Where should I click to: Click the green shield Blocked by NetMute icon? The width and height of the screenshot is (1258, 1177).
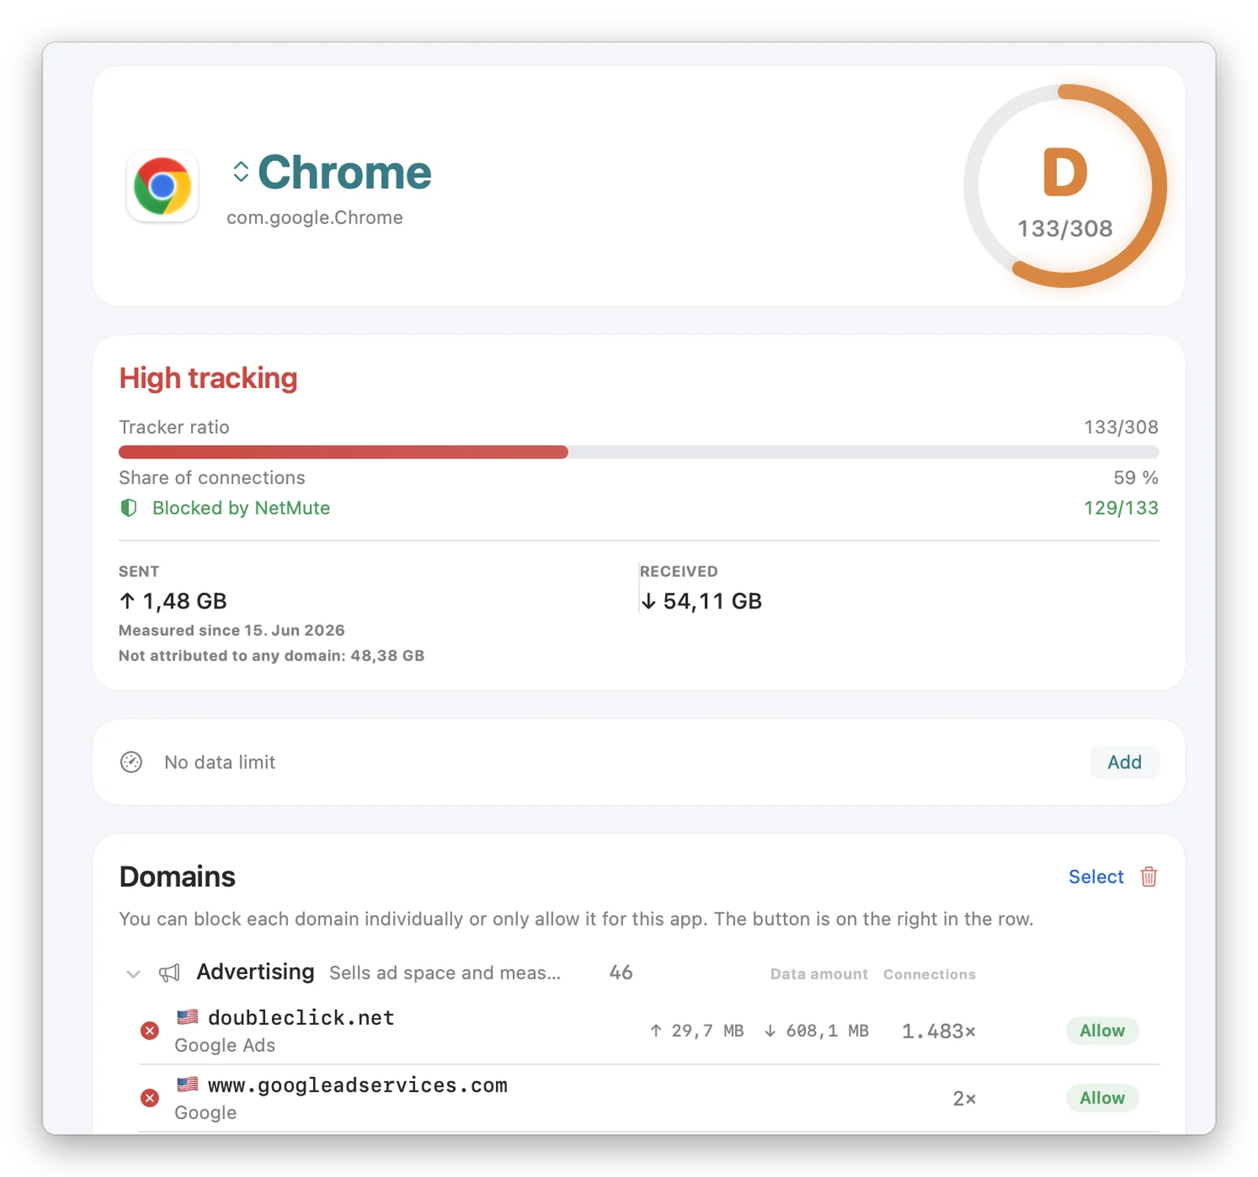129,508
